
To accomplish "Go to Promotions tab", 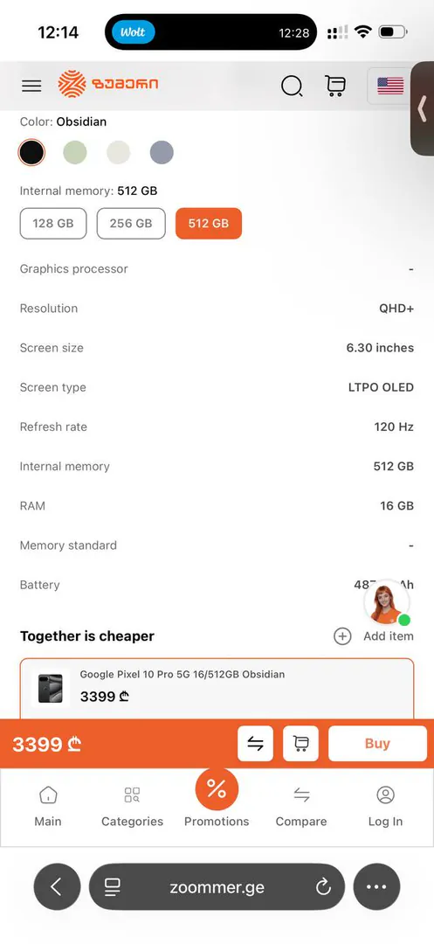I will pos(217,799).
